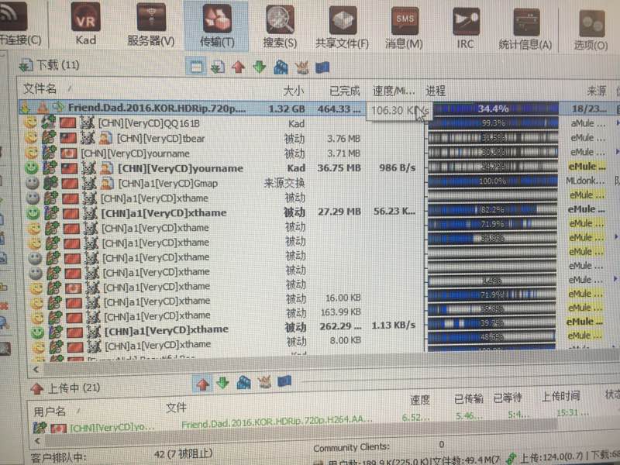This screenshot has height=465, width=620.
Task: Open the IRC chat view
Action: (x=466, y=28)
